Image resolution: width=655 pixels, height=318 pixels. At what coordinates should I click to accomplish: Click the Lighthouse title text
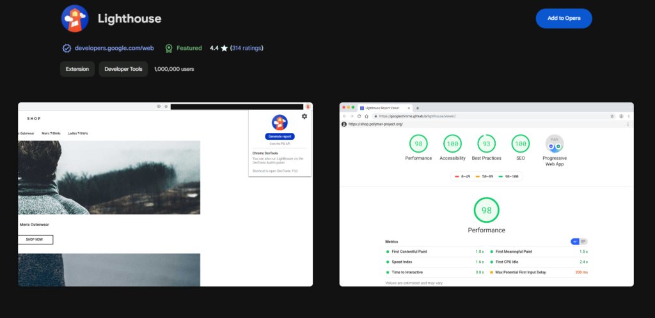pos(129,19)
